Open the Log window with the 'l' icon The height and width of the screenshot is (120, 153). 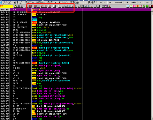click(x=60, y=6)
